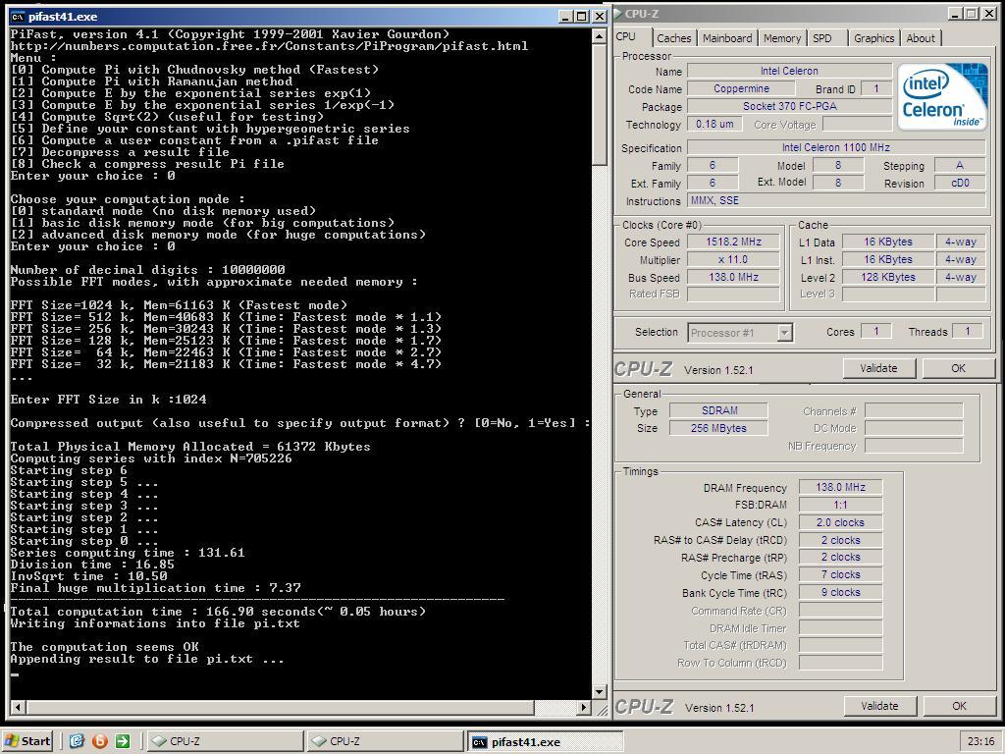Click the 138.0 MHz bus speed value
1005x754 pixels.
point(733,277)
